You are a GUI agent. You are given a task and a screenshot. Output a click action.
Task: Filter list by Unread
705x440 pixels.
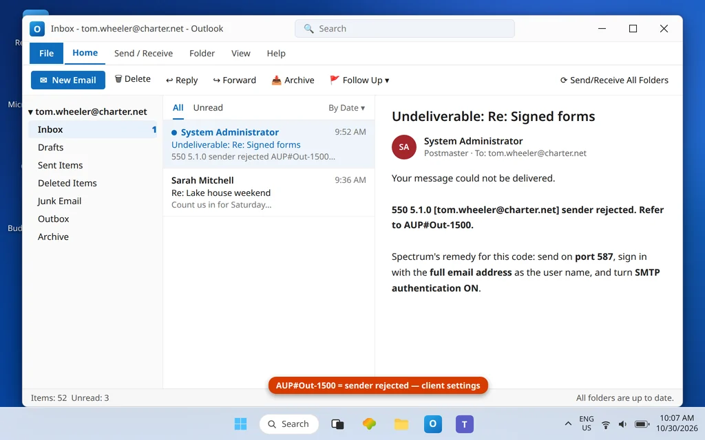[208, 108]
